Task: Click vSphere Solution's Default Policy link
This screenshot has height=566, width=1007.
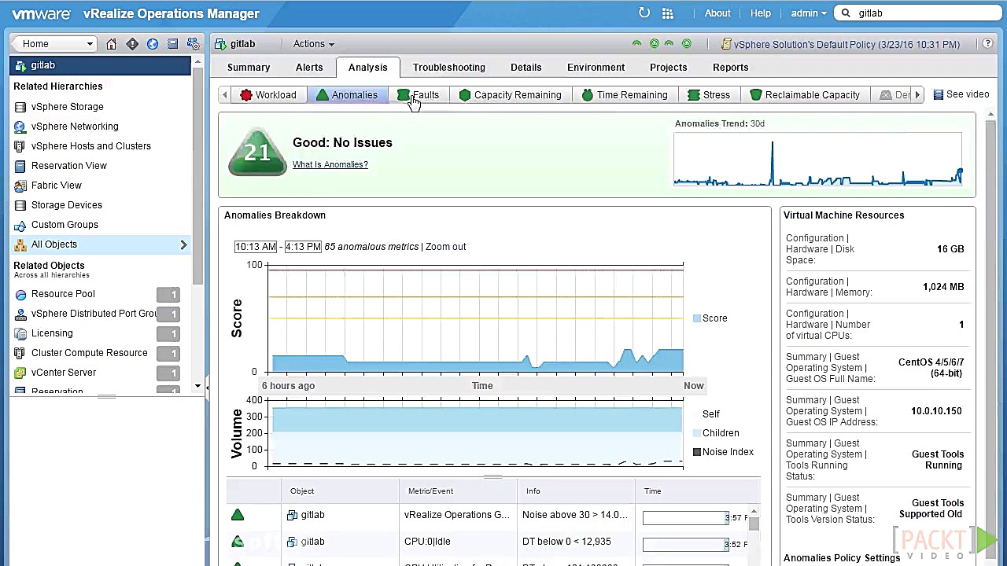Action: [x=847, y=45]
